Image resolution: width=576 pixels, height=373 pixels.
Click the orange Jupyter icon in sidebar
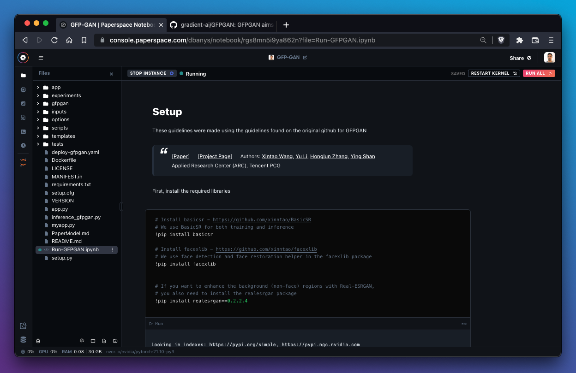[x=23, y=162]
